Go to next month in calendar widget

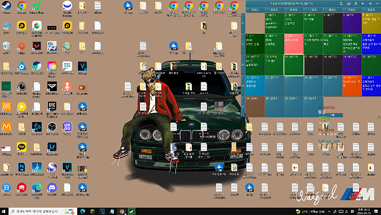pyautogui.click(x=371, y=3)
